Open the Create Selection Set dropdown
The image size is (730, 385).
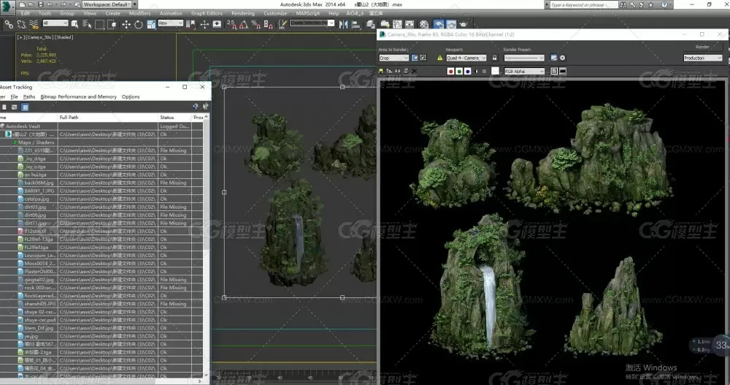pyautogui.click(x=312, y=23)
